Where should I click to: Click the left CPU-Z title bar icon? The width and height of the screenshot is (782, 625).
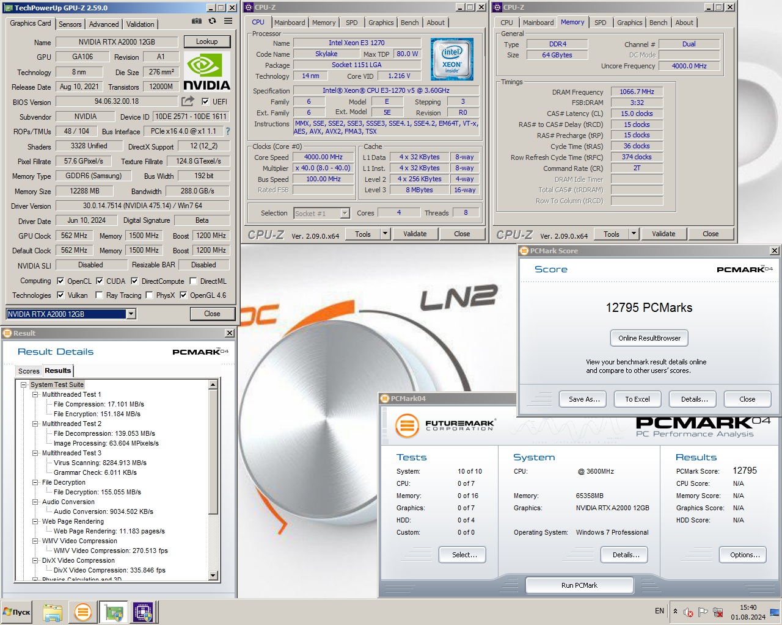249,7
